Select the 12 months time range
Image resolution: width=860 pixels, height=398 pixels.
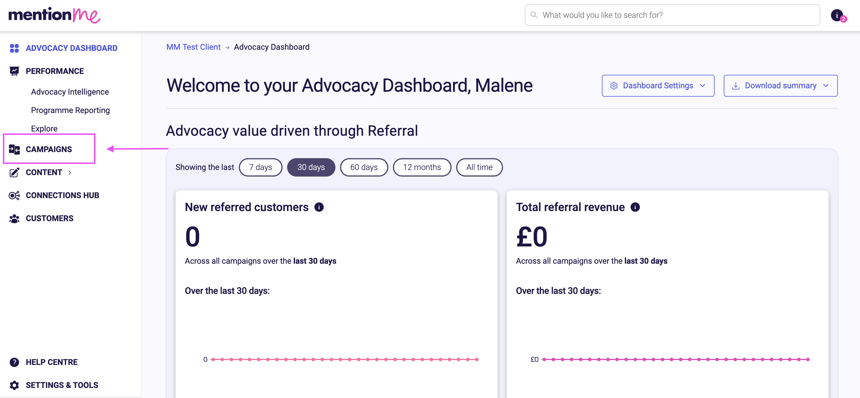[422, 167]
